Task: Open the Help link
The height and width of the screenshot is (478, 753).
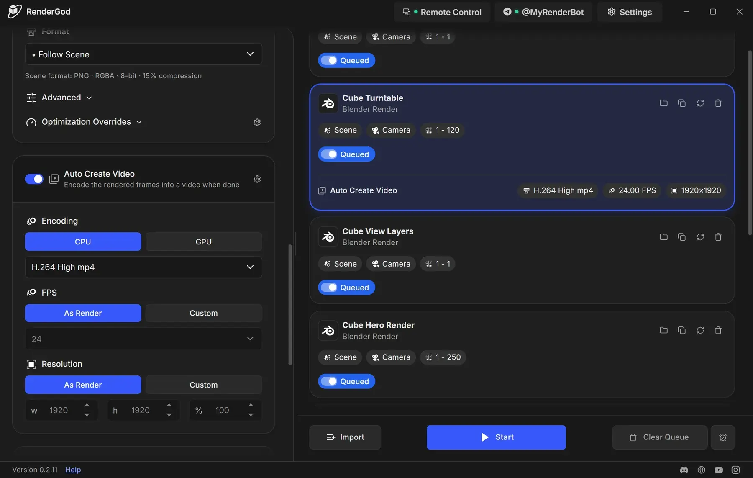Action: click(73, 470)
